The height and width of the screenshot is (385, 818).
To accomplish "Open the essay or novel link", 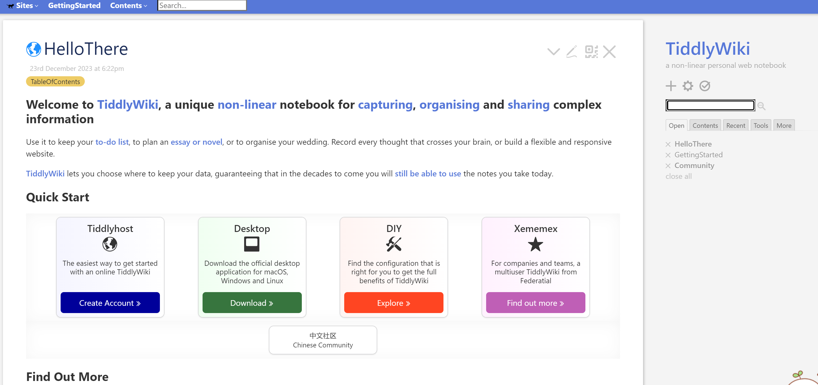I will pos(196,142).
